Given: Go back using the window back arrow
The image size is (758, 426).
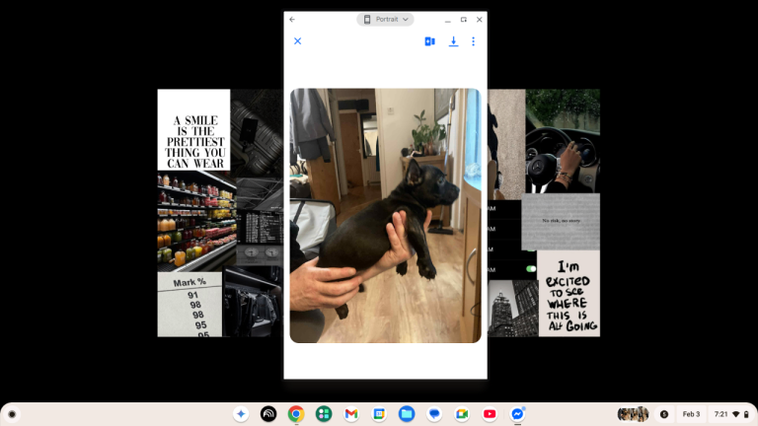Looking at the screenshot, I should tap(292, 20).
